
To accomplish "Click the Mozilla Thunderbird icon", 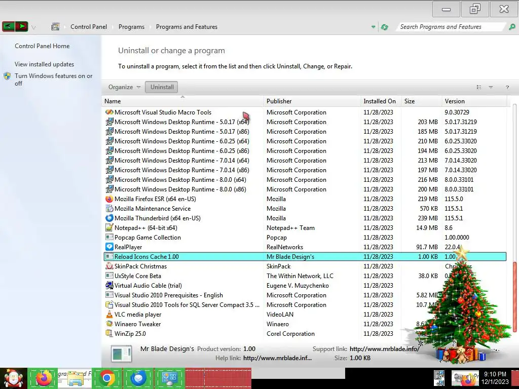I will 109,218.
